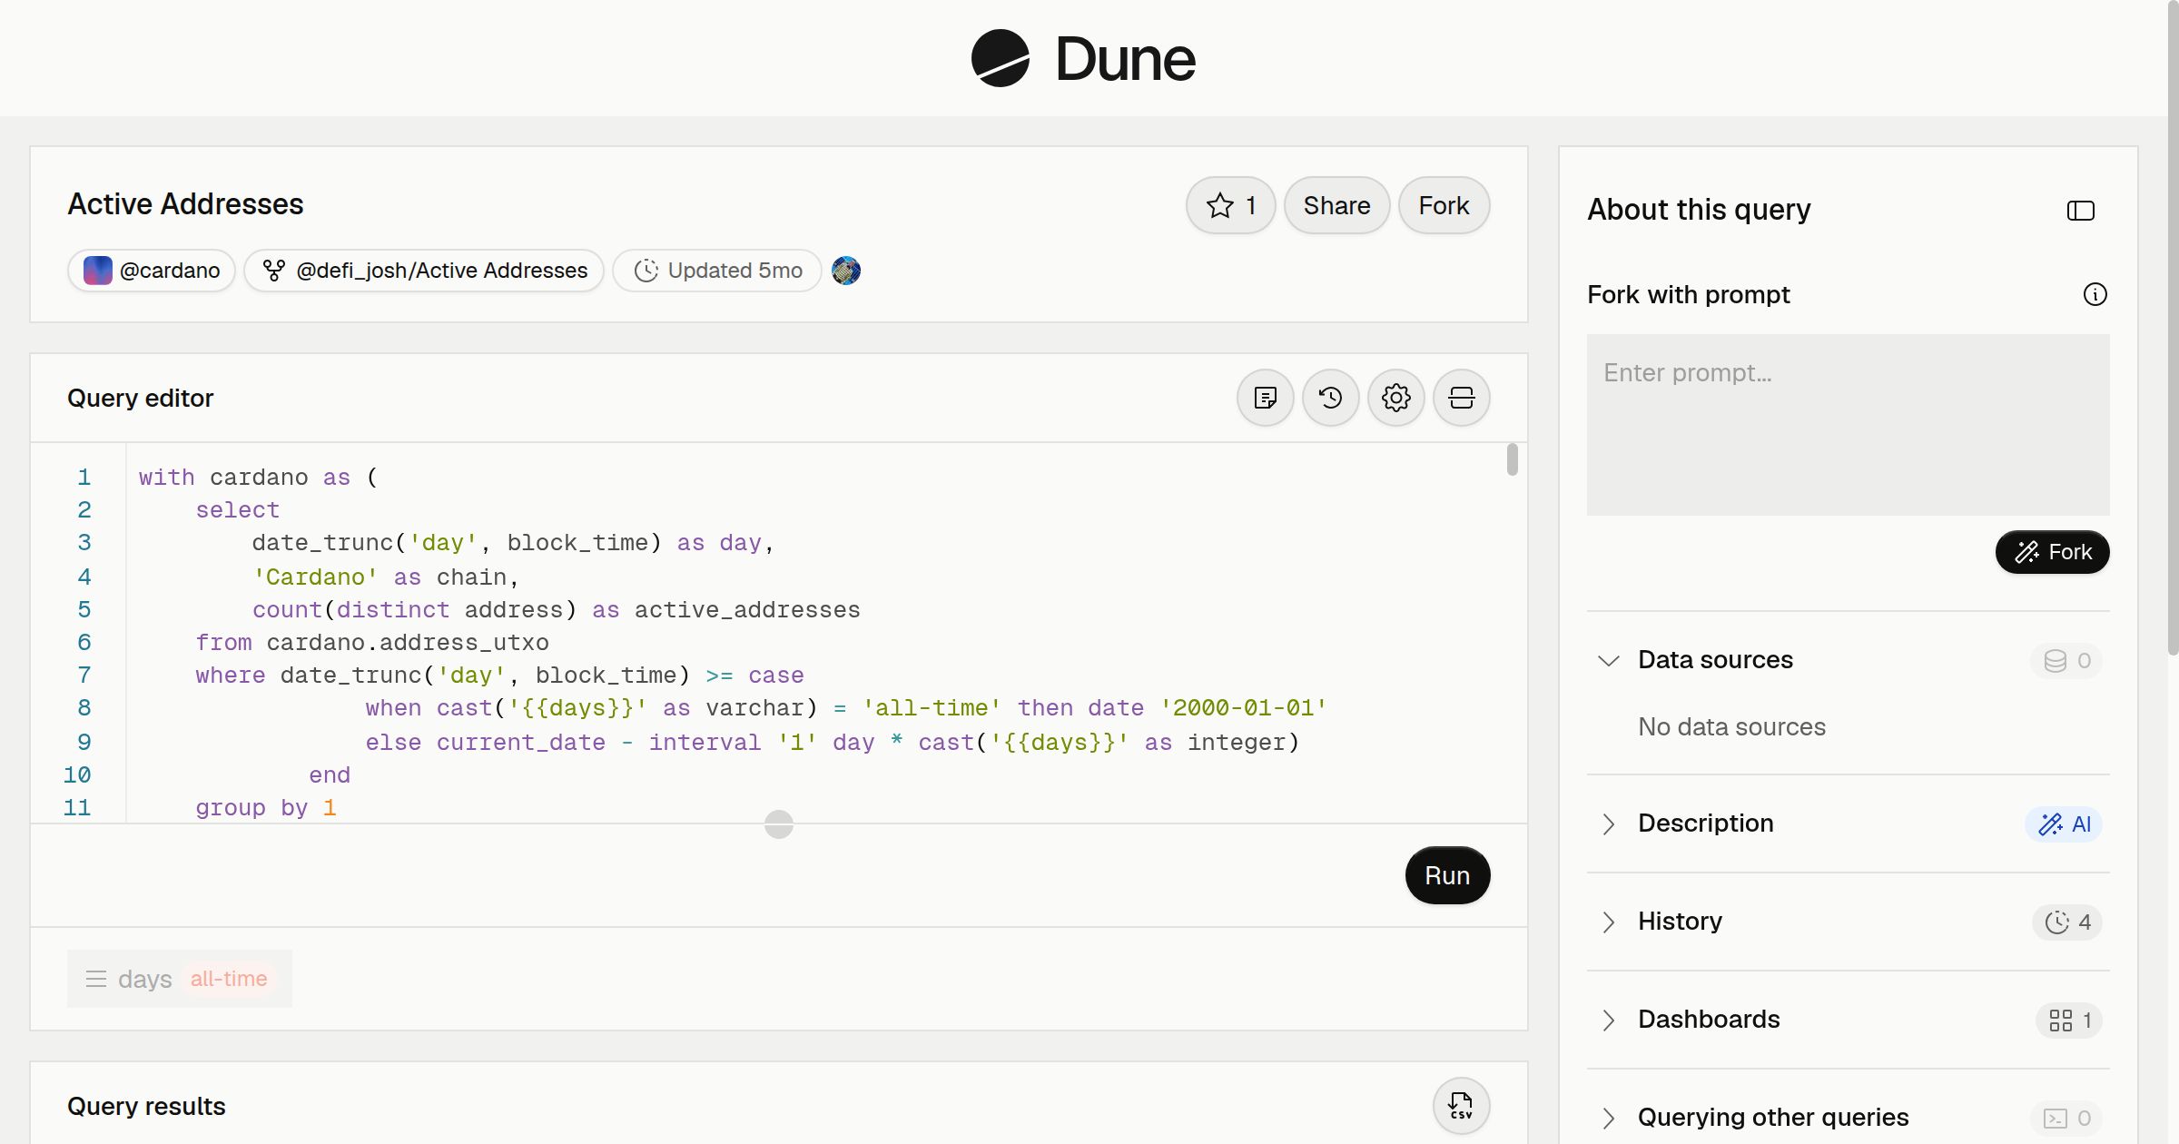This screenshot has width=2179, height=1144.
Task: Open the query notes icon in editor toolbar
Action: (1265, 398)
